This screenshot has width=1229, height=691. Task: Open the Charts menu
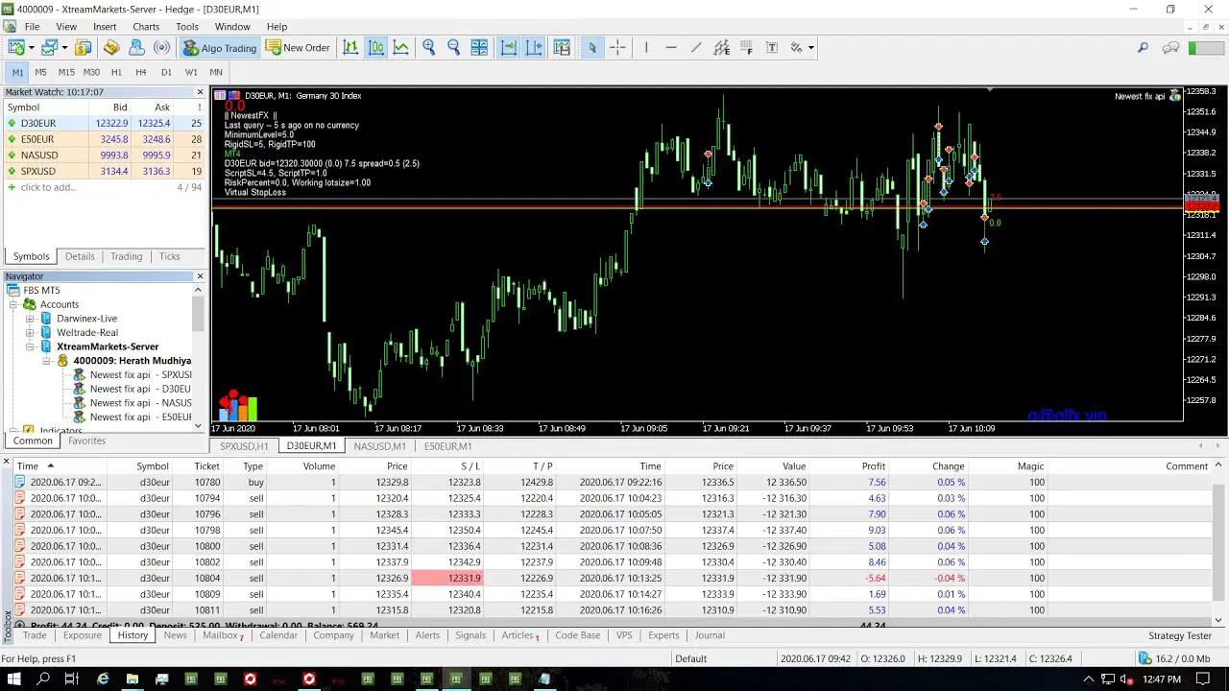[146, 27]
